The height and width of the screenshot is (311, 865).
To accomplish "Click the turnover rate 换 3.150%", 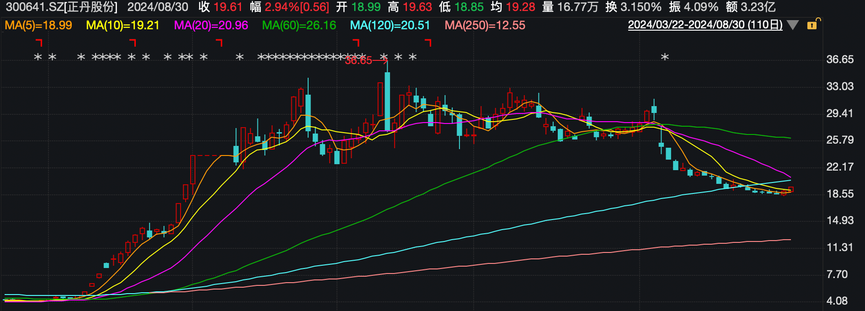I will 633,7.
